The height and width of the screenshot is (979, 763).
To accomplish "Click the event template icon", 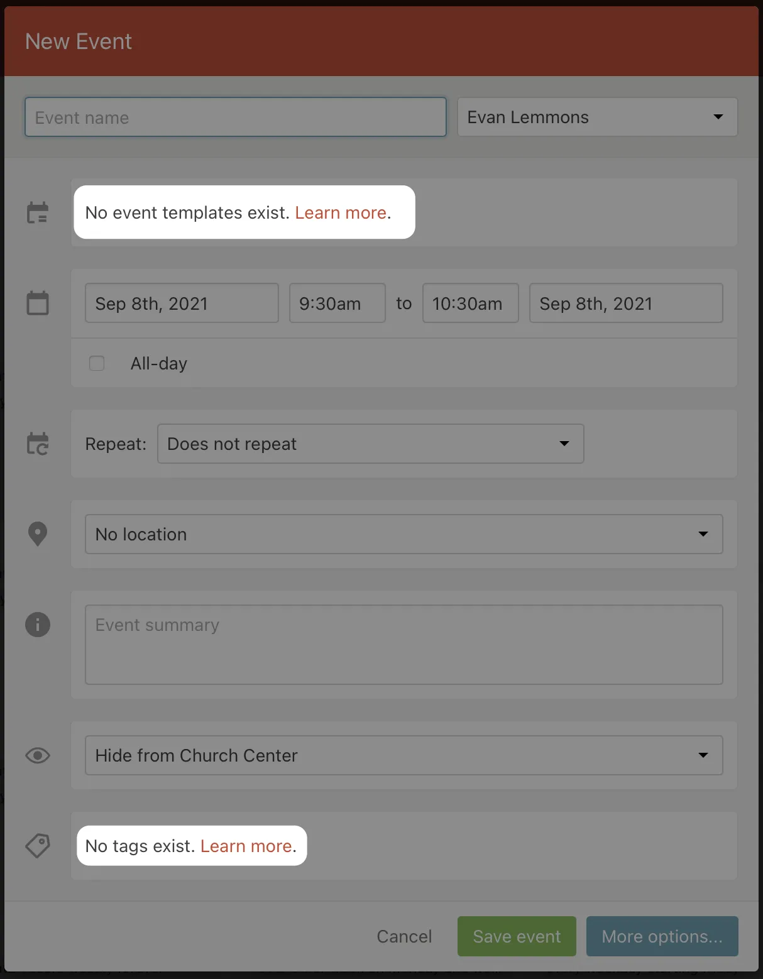I will tap(38, 212).
